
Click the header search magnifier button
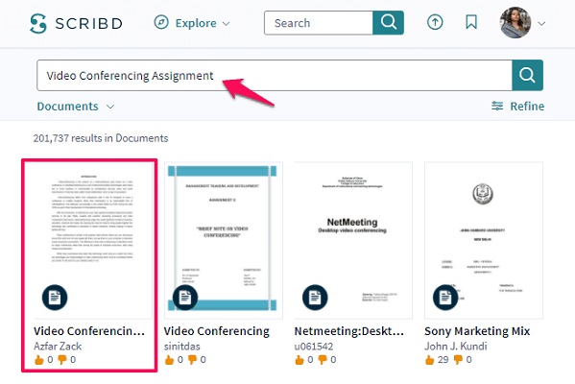pyautogui.click(x=388, y=23)
